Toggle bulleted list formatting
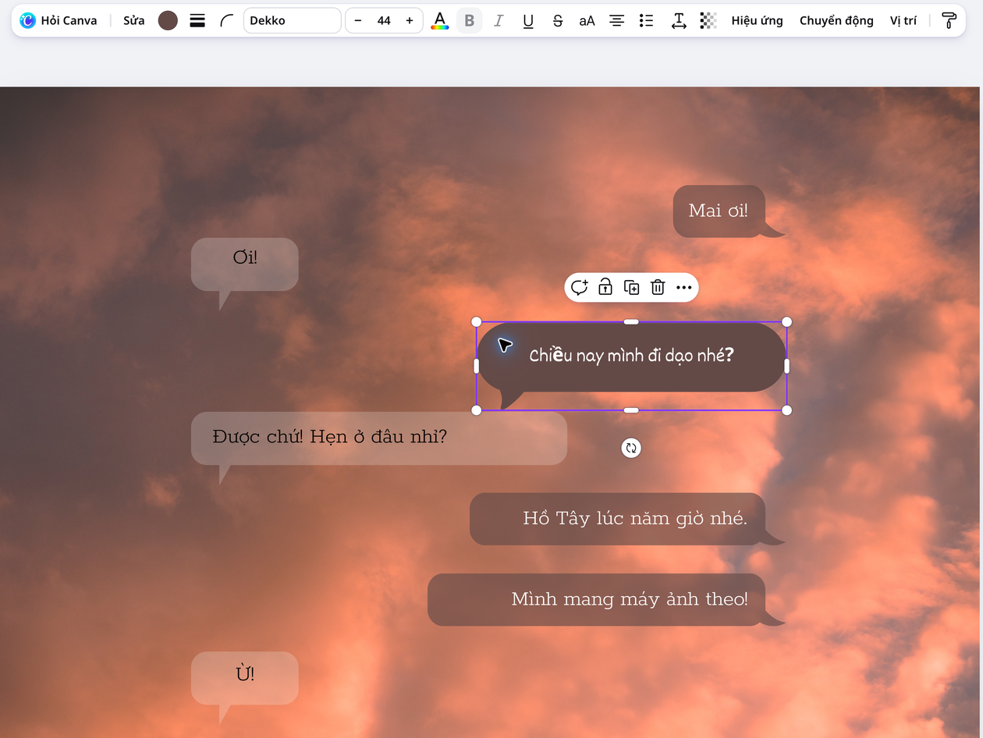 click(646, 20)
